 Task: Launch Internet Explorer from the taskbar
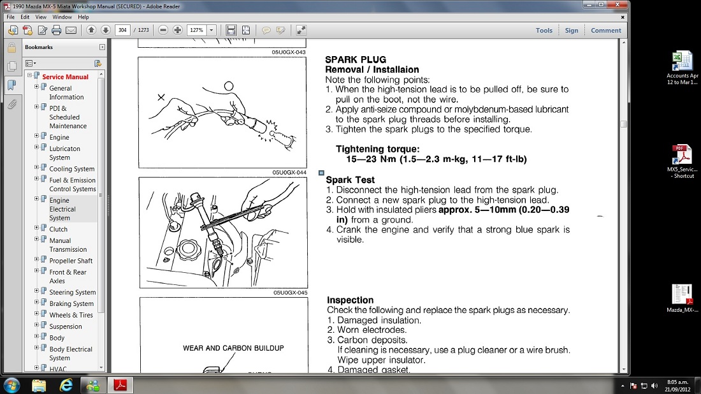pyautogui.click(x=66, y=386)
